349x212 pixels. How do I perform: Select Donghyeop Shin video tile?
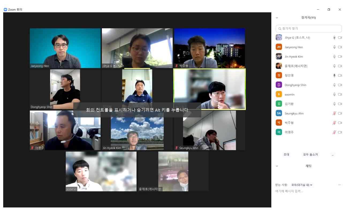pos(65,89)
